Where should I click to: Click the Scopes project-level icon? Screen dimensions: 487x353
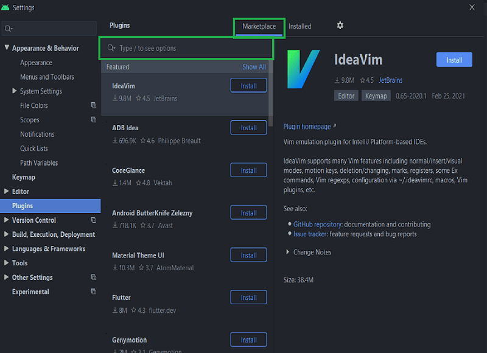point(93,119)
